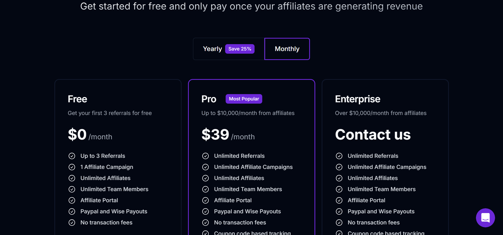The height and width of the screenshot is (235, 503).
Task: Click Enterprise No transaction fees checkmark icon
Action: tap(339, 223)
